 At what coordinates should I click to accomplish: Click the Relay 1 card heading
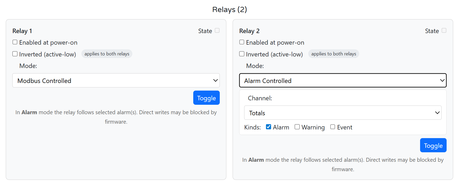point(22,31)
